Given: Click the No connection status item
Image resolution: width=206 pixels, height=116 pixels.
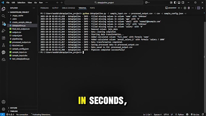Looking at the screenshot, I should click(x=22, y=114).
